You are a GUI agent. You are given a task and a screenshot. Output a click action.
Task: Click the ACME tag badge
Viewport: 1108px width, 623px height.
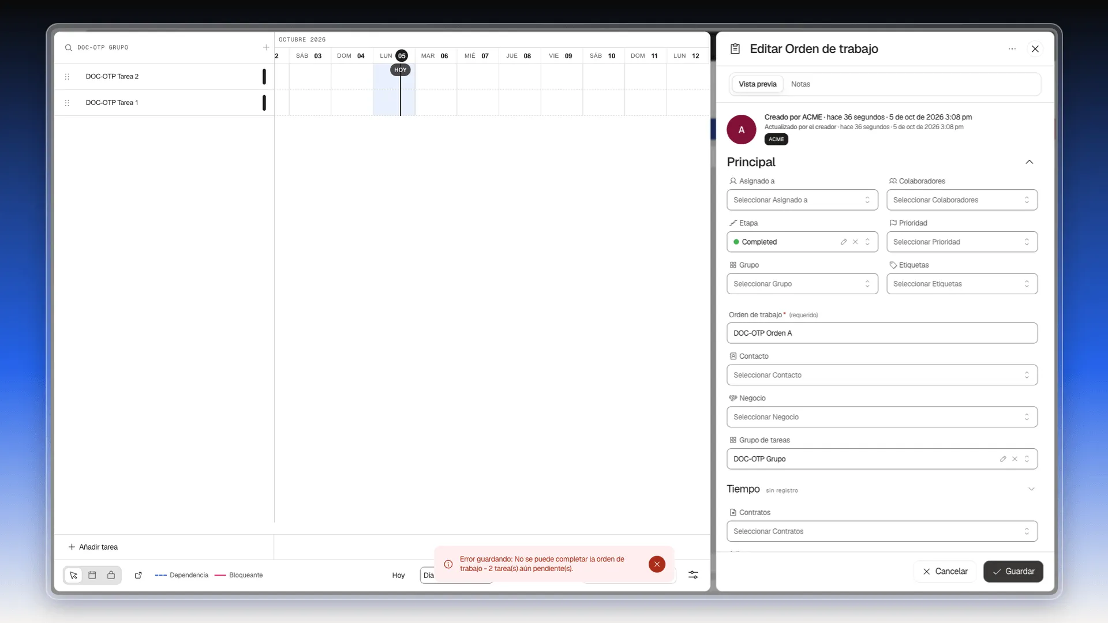click(x=776, y=139)
